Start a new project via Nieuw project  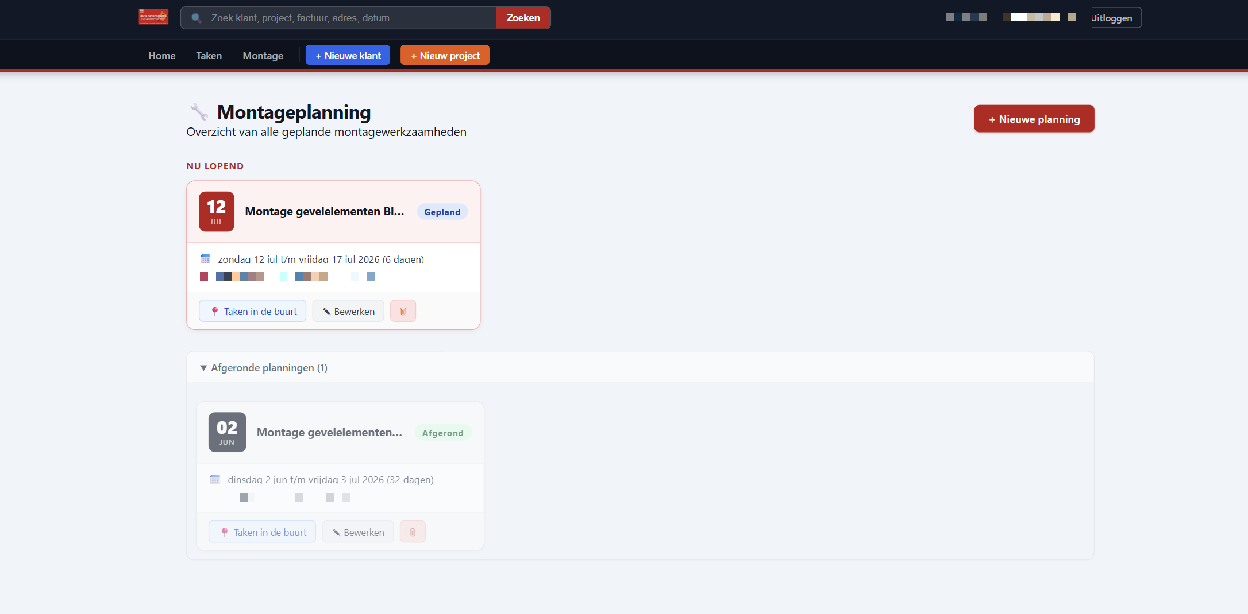tap(445, 55)
